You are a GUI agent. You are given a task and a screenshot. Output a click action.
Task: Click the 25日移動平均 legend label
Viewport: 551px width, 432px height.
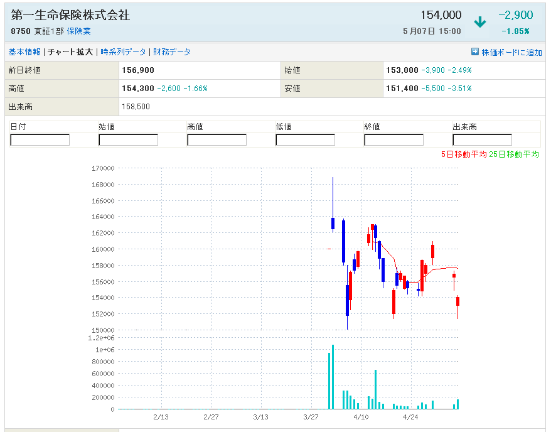(x=514, y=154)
